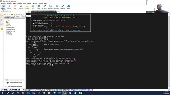Enable Follow terminal folder checkbox

pyautogui.click(x=6, y=86)
